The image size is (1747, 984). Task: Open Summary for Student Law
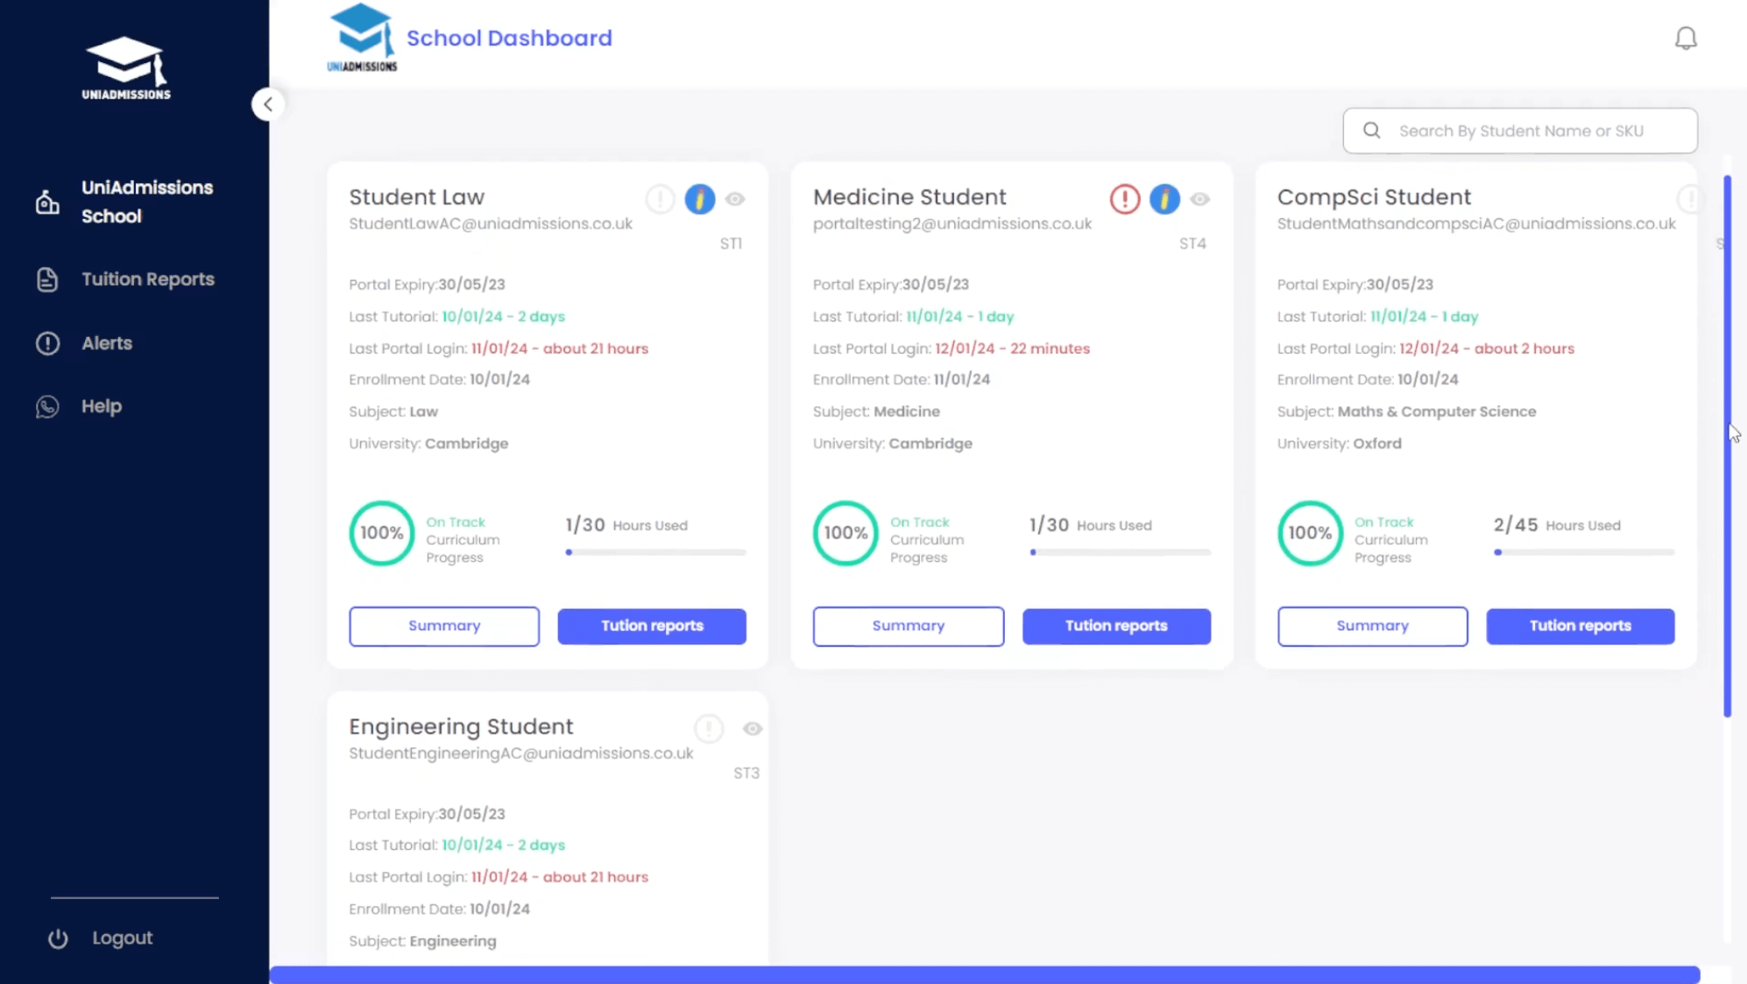tap(444, 626)
